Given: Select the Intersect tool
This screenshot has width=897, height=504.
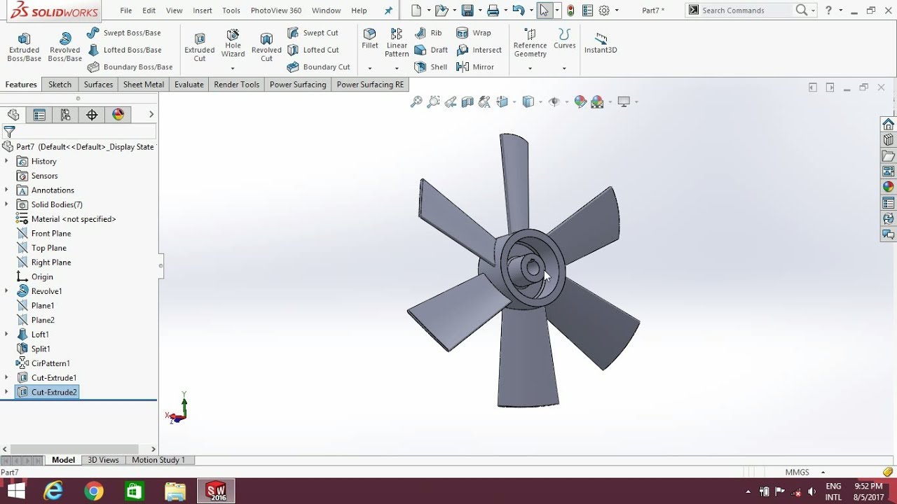Looking at the screenshot, I should 479,50.
